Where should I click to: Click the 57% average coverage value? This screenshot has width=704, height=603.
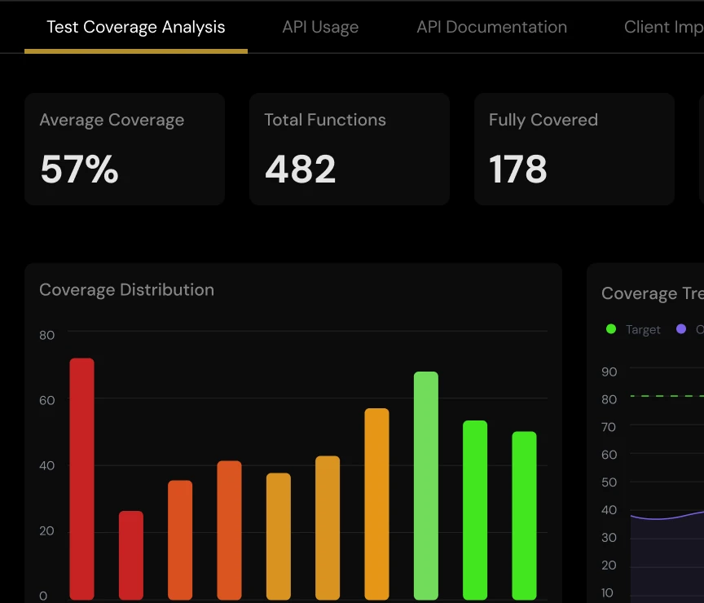[x=79, y=169]
